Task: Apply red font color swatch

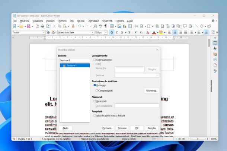Action: coord(154,32)
